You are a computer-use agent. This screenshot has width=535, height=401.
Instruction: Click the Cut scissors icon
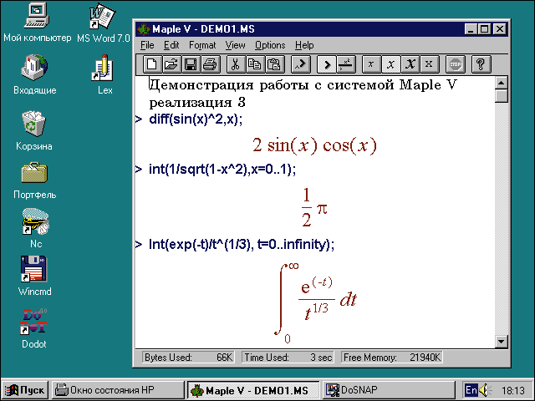click(x=236, y=63)
